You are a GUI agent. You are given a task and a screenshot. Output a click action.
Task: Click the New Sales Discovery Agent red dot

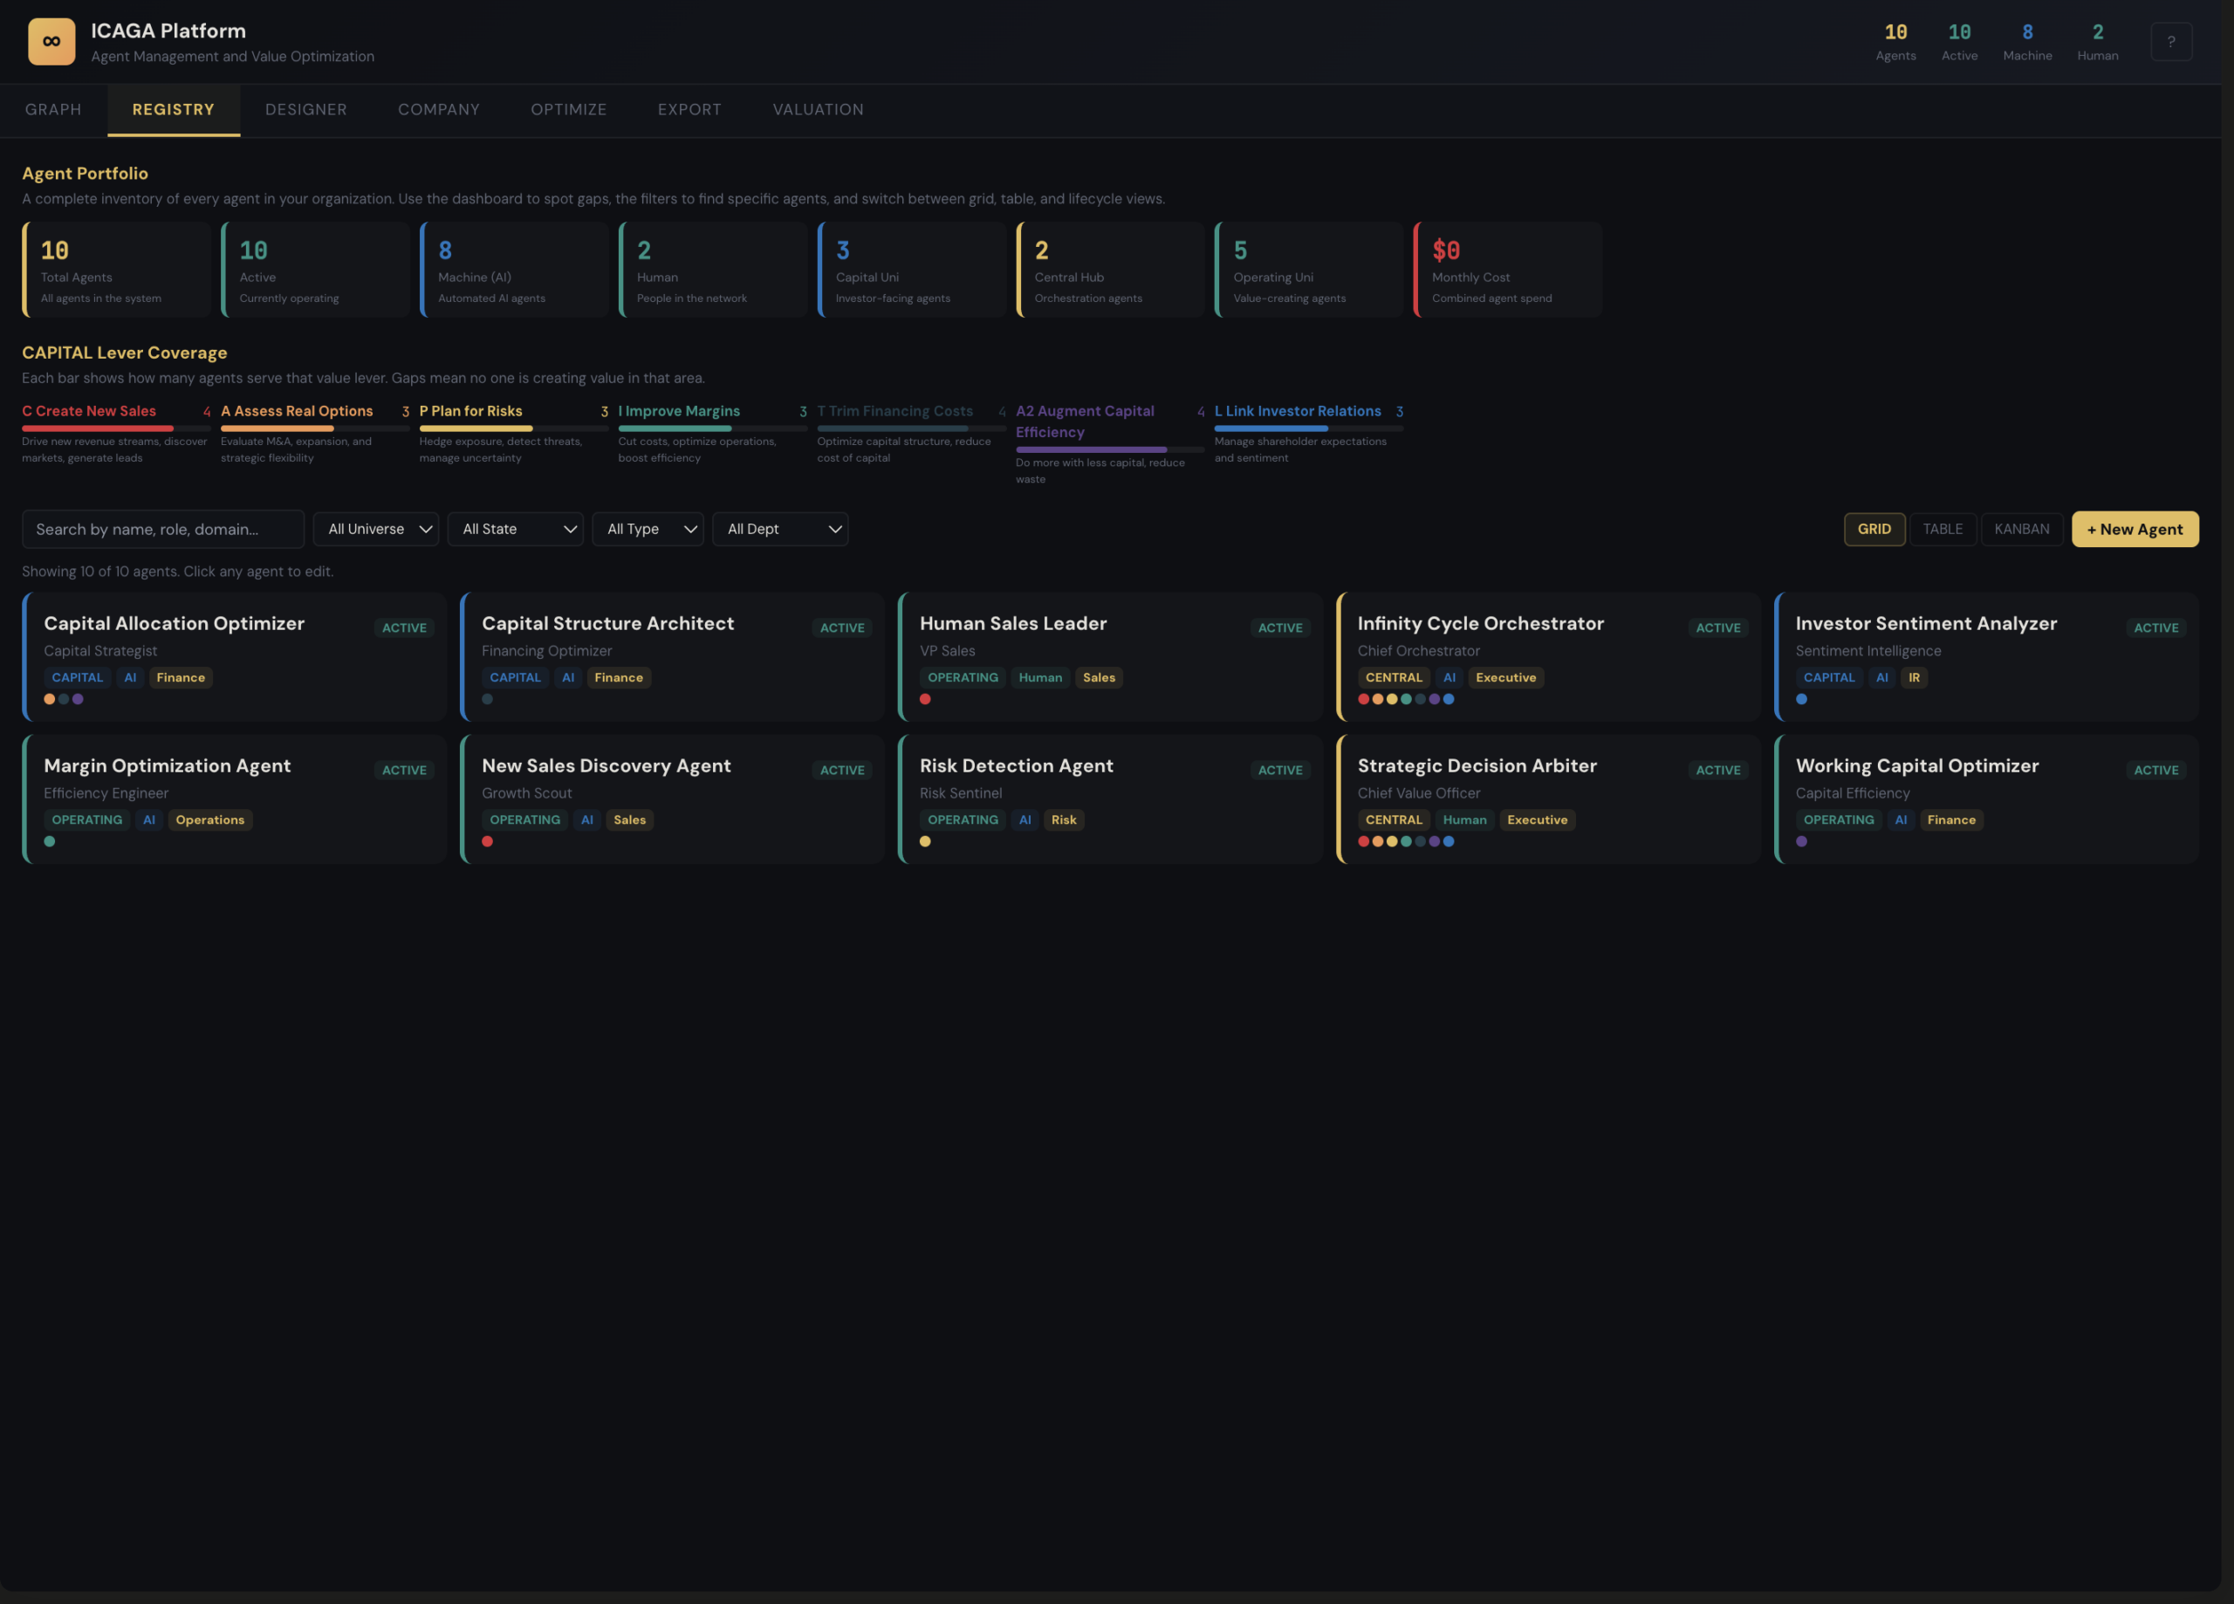(488, 841)
